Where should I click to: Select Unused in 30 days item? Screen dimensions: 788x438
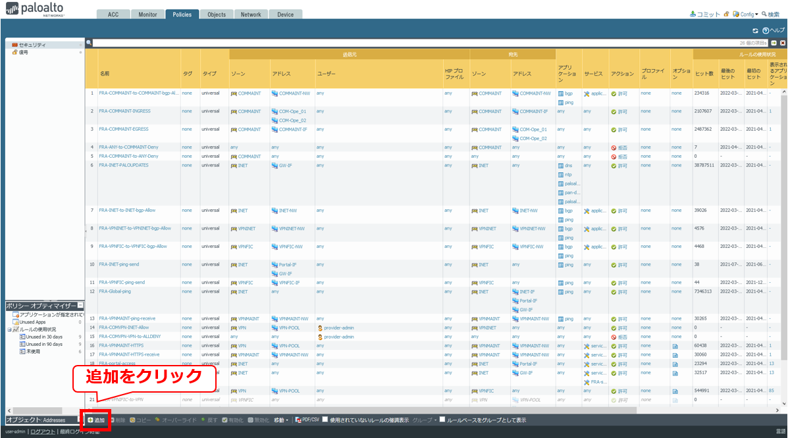click(x=44, y=336)
